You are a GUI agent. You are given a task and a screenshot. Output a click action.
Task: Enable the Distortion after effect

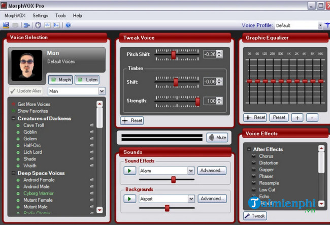pos(254,163)
